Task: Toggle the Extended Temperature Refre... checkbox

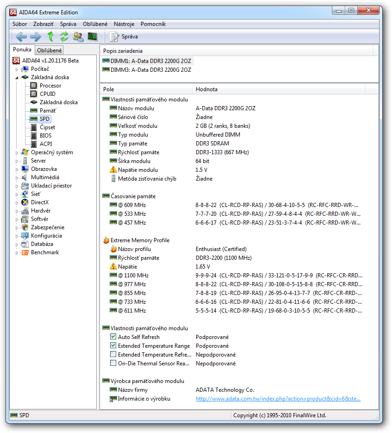Action: click(113, 354)
